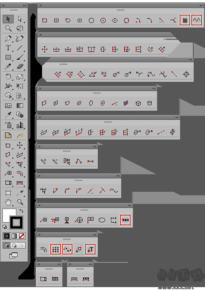This screenshot has height=290, width=205.
Task: Enable Draw Inside mode
Action: [22, 245]
